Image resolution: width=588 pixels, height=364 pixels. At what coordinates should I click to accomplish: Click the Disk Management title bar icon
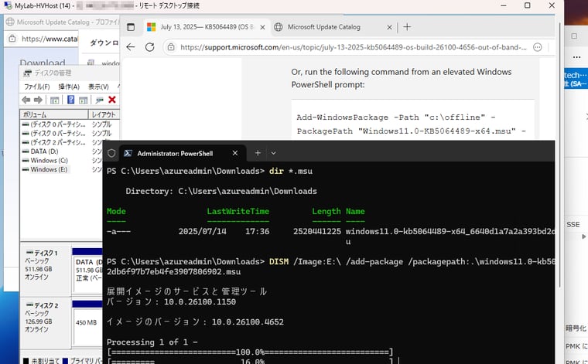[27, 73]
